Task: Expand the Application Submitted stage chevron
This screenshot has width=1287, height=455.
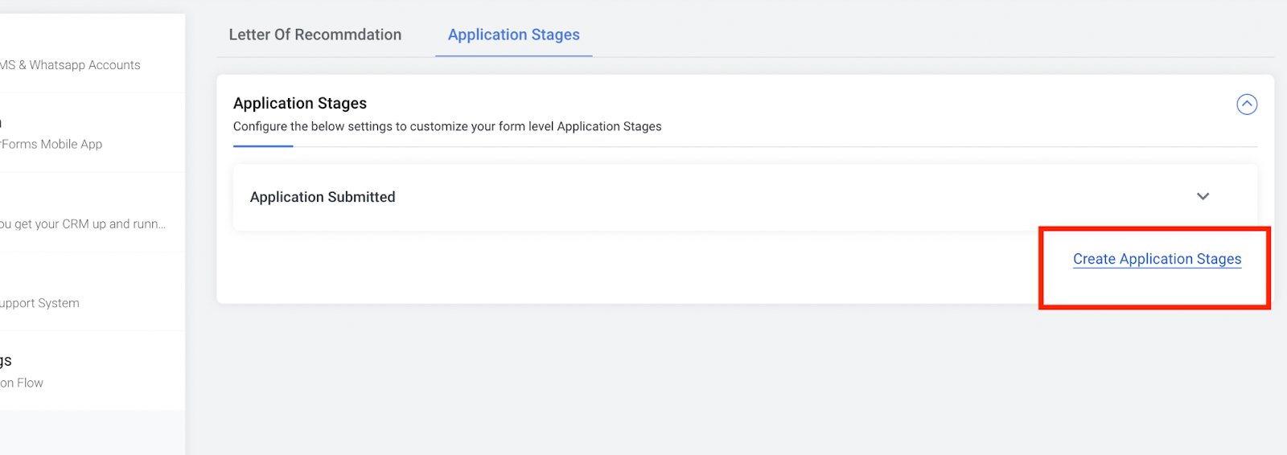Action: pyautogui.click(x=1203, y=197)
